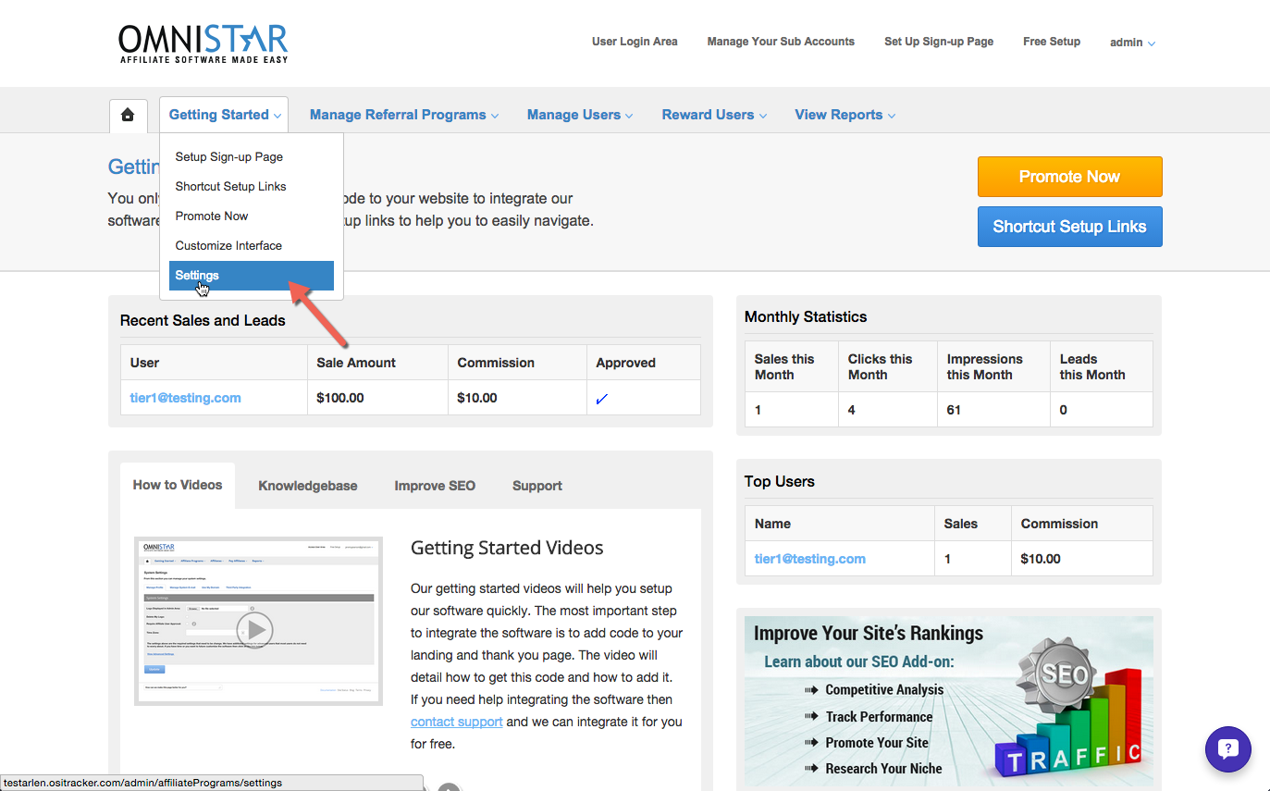The image size is (1270, 791).
Task: Expand the Getting Started menu
Action: 224,115
